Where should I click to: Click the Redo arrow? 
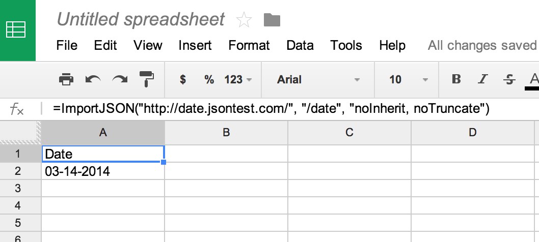(x=120, y=79)
